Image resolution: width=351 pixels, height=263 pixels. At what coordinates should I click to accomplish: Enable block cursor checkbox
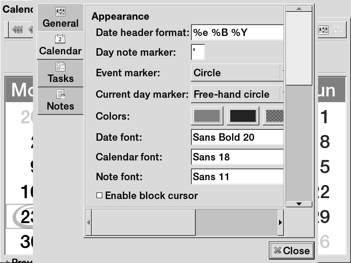pyautogui.click(x=100, y=195)
